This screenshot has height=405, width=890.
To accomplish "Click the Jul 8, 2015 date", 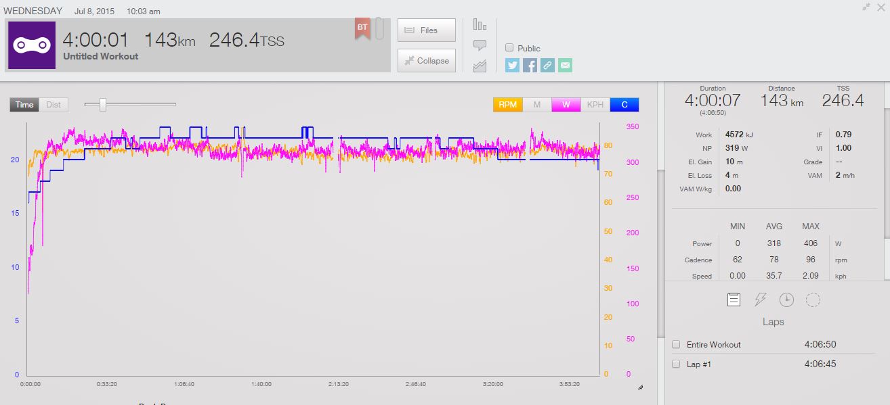I will (96, 11).
